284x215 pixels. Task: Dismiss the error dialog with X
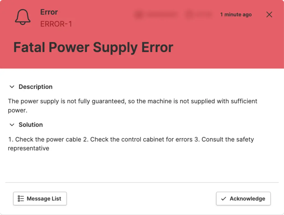tap(269, 15)
